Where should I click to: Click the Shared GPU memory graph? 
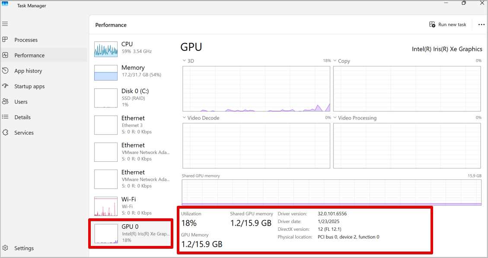332,192
